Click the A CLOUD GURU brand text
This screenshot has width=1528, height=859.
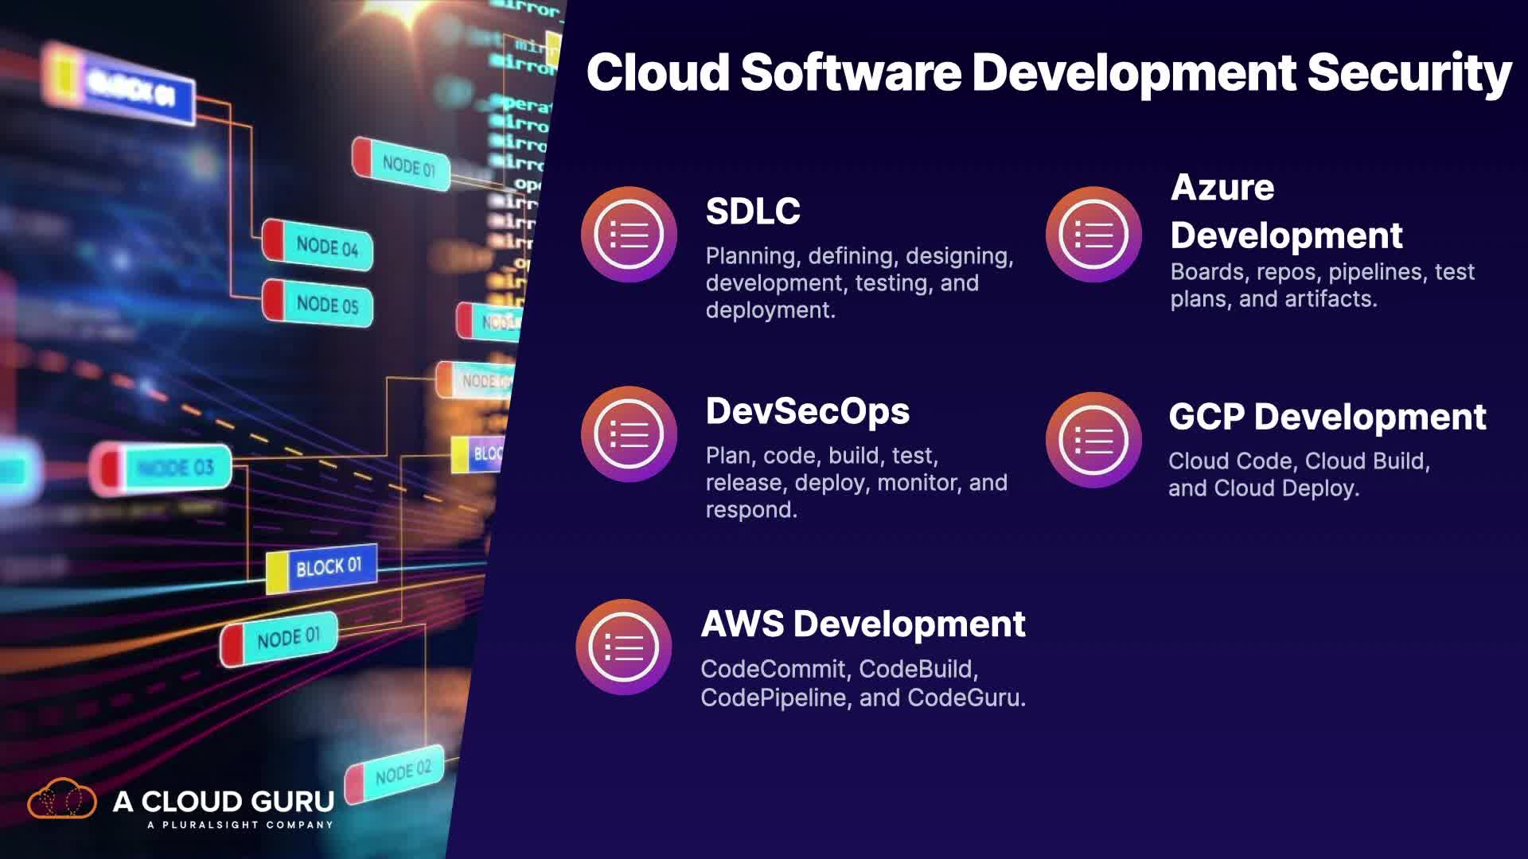[224, 801]
